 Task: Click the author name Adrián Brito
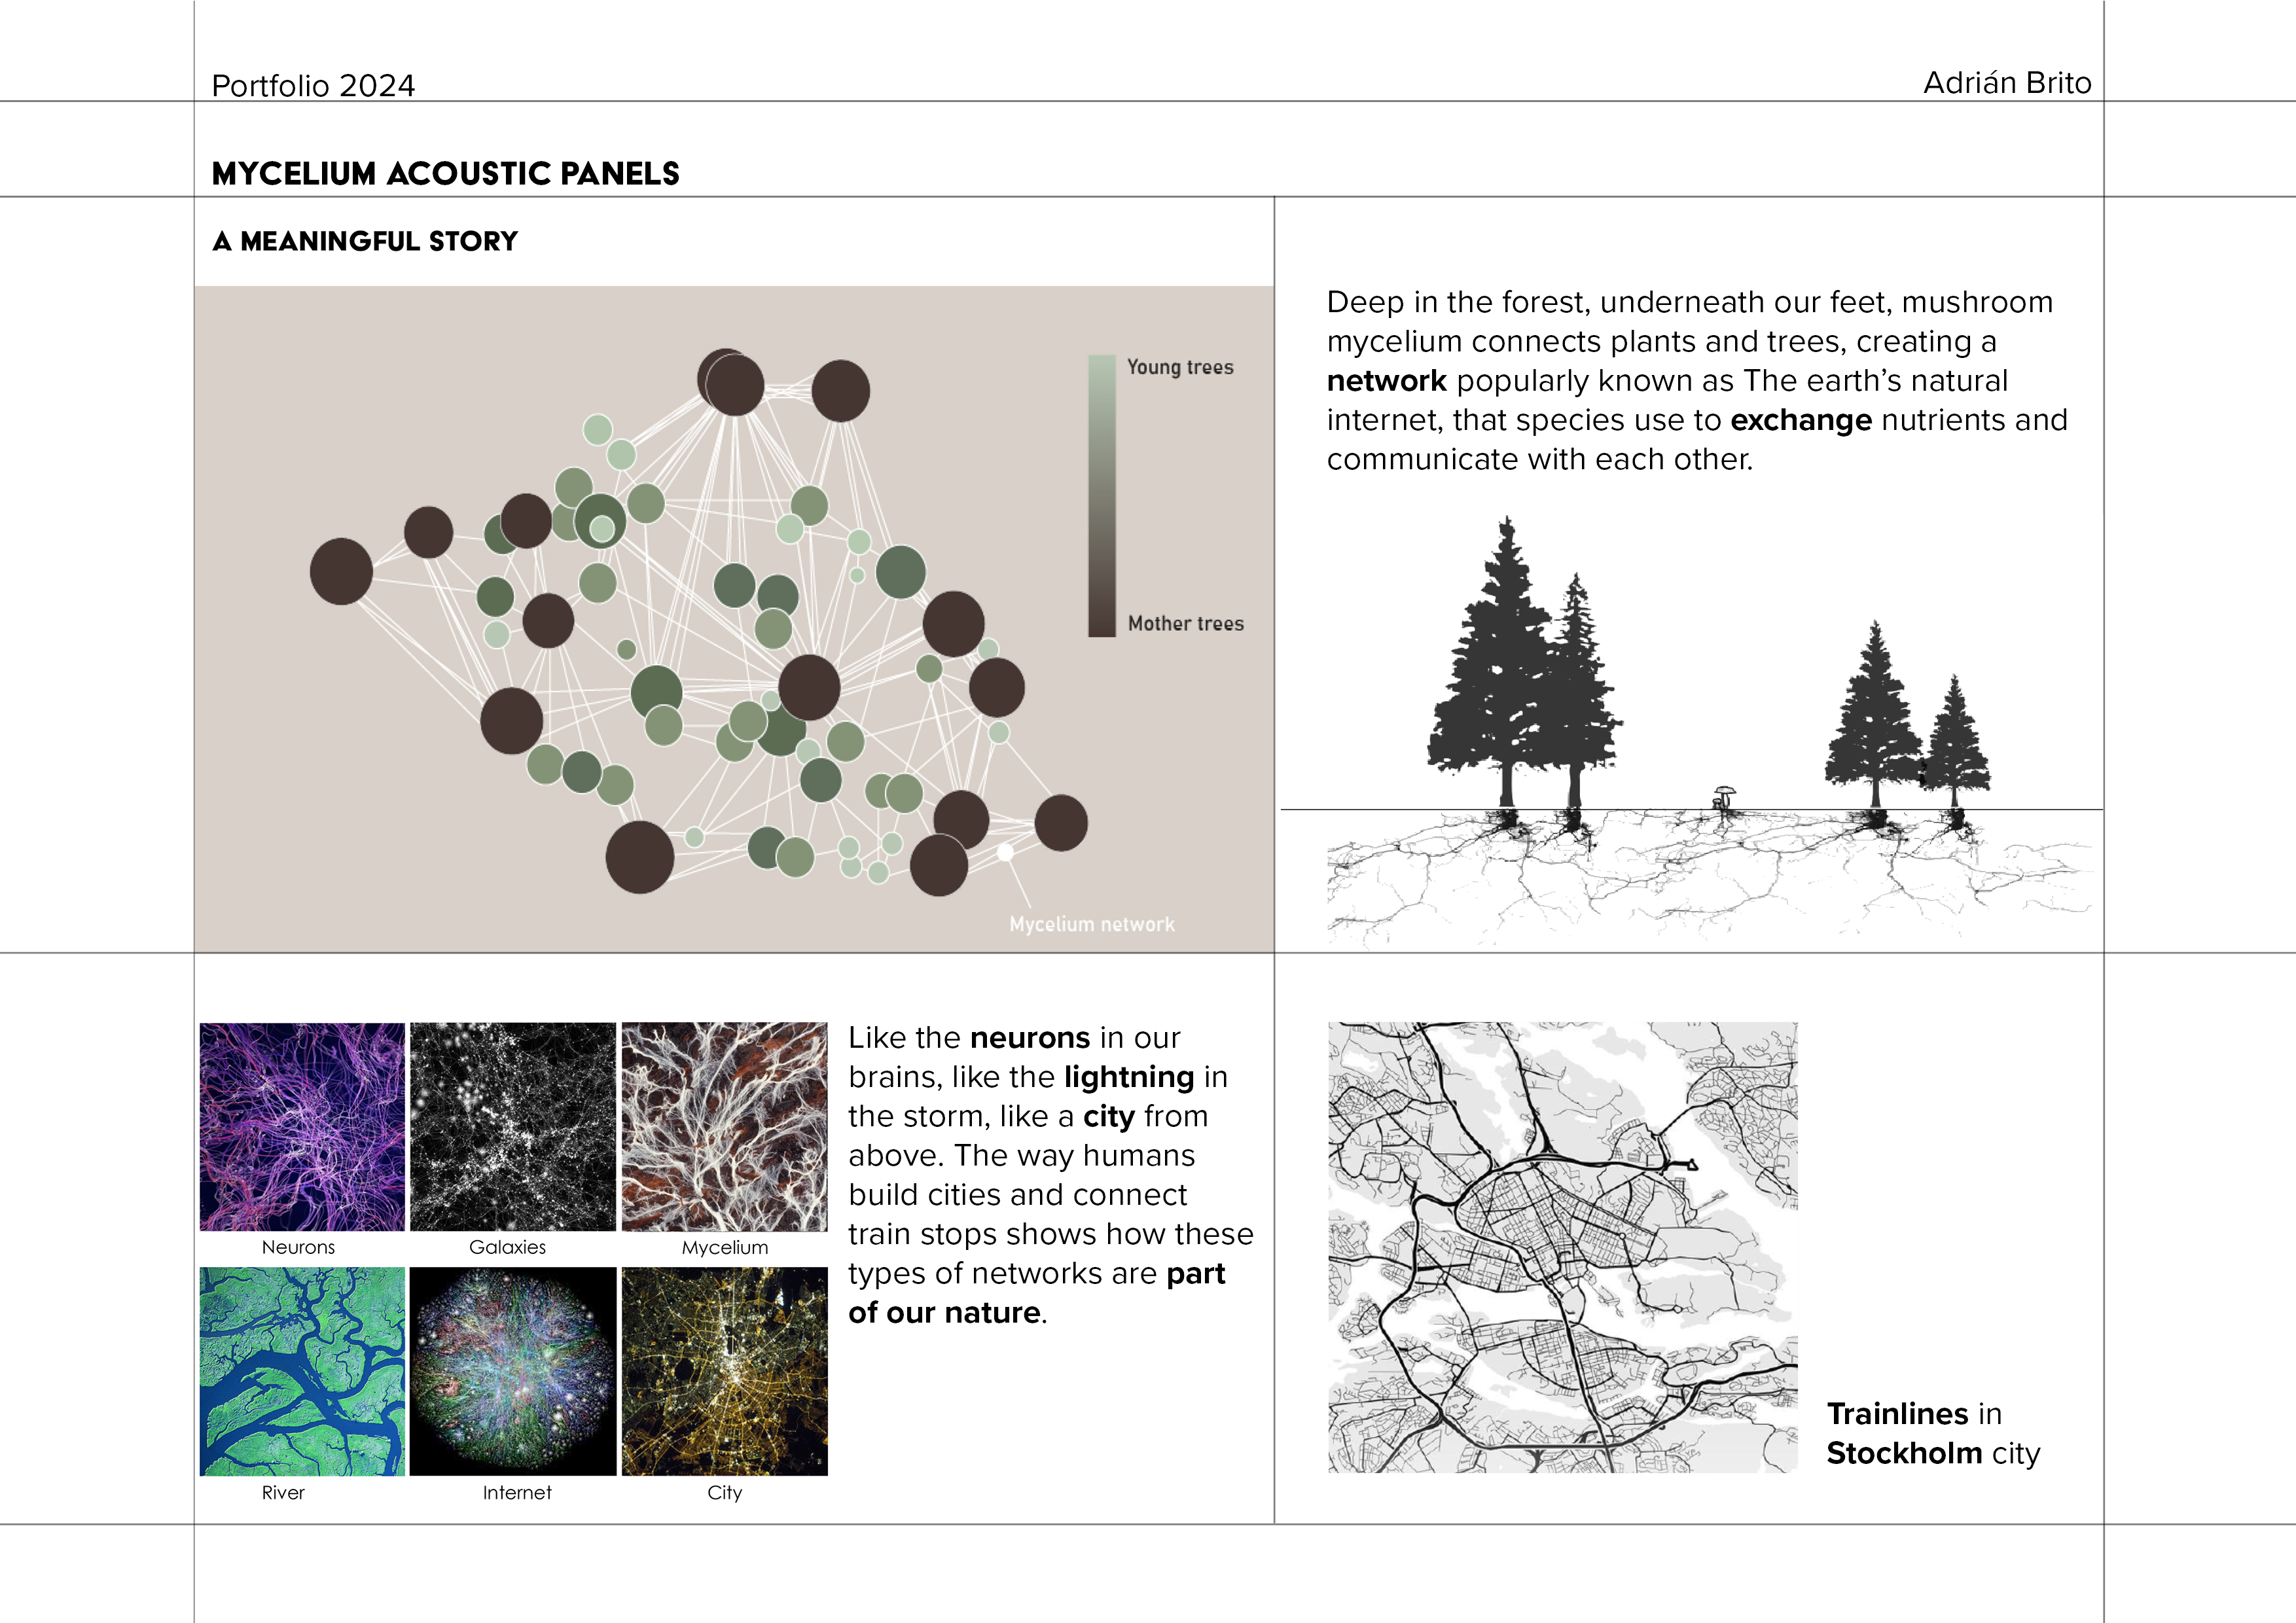coord(2007,82)
